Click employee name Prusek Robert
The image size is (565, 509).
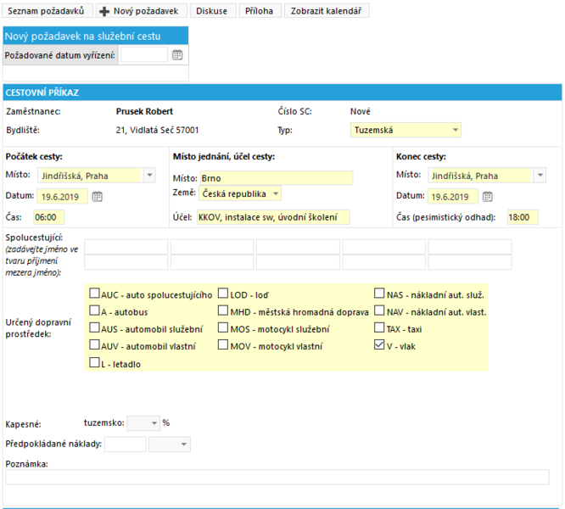click(144, 111)
